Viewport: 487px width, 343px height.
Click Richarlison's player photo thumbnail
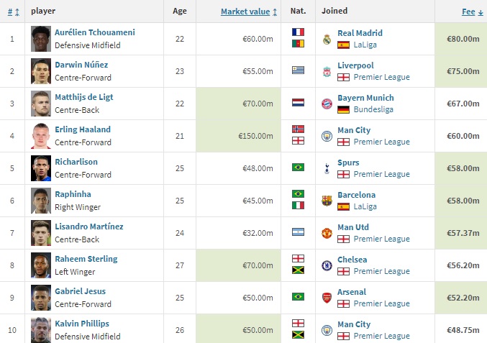pyautogui.click(x=41, y=168)
